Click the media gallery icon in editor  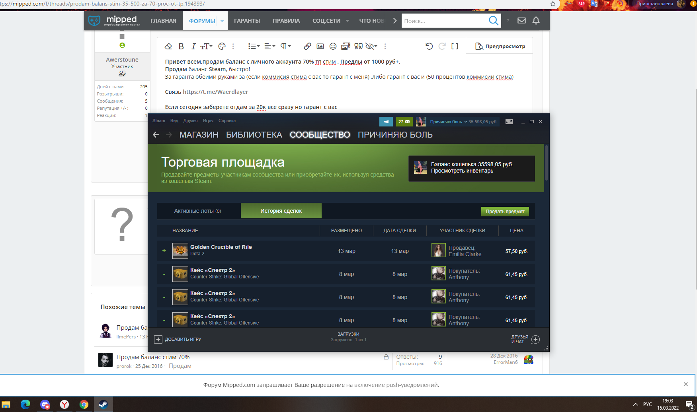point(346,47)
